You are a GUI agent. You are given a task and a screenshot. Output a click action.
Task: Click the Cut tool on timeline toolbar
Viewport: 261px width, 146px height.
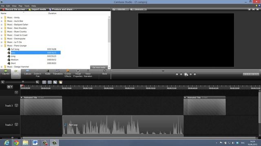pos(44,82)
